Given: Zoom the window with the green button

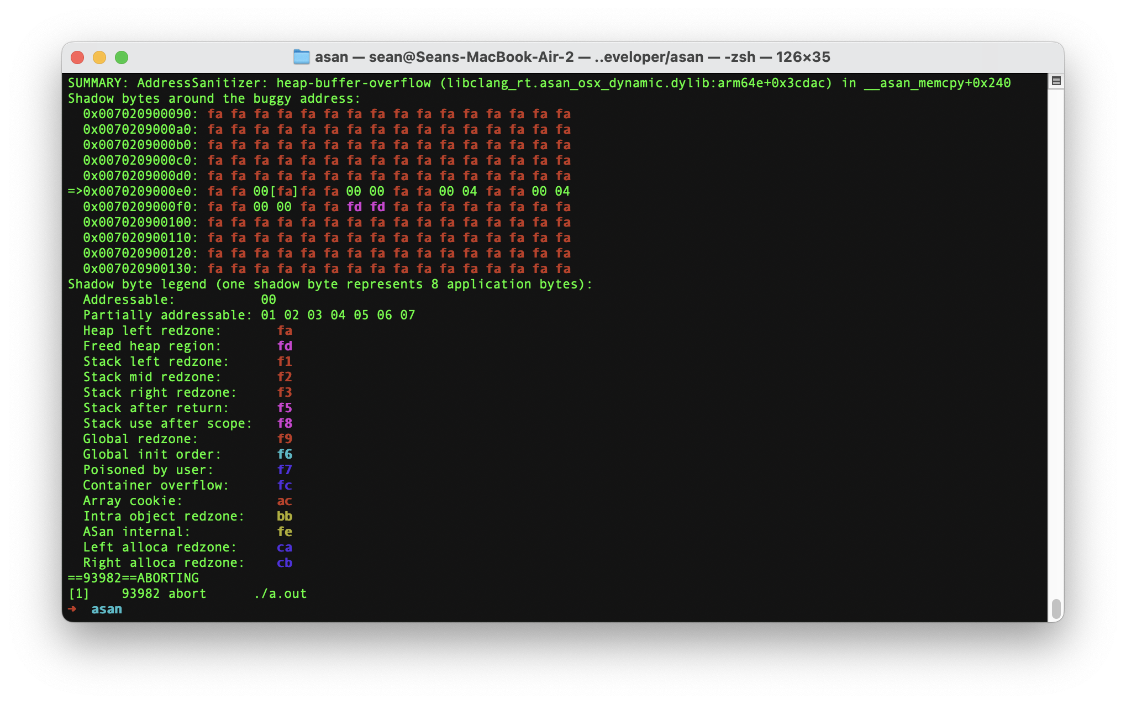Looking at the screenshot, I should click(122, 57).
